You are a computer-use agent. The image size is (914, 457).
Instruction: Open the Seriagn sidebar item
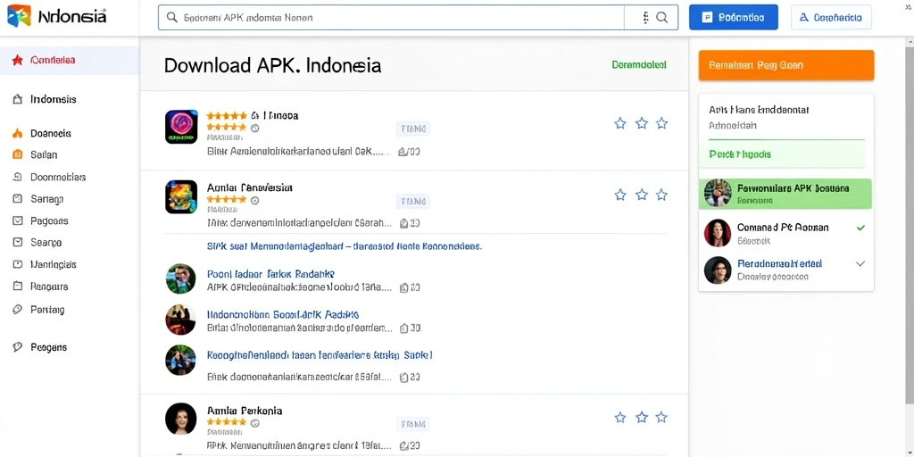46,199
